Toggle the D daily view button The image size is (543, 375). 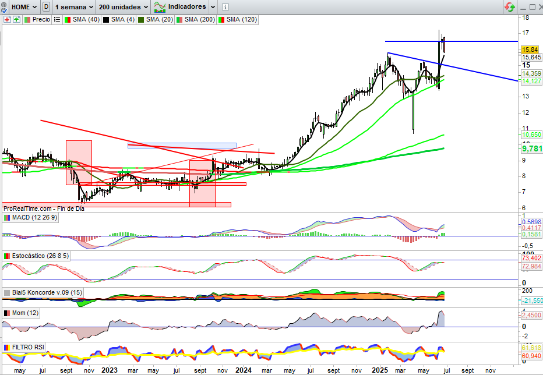coord(47,6)
